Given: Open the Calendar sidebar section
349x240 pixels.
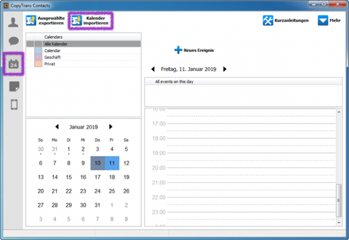Looking at the screenshot, I should pos(14,64).
